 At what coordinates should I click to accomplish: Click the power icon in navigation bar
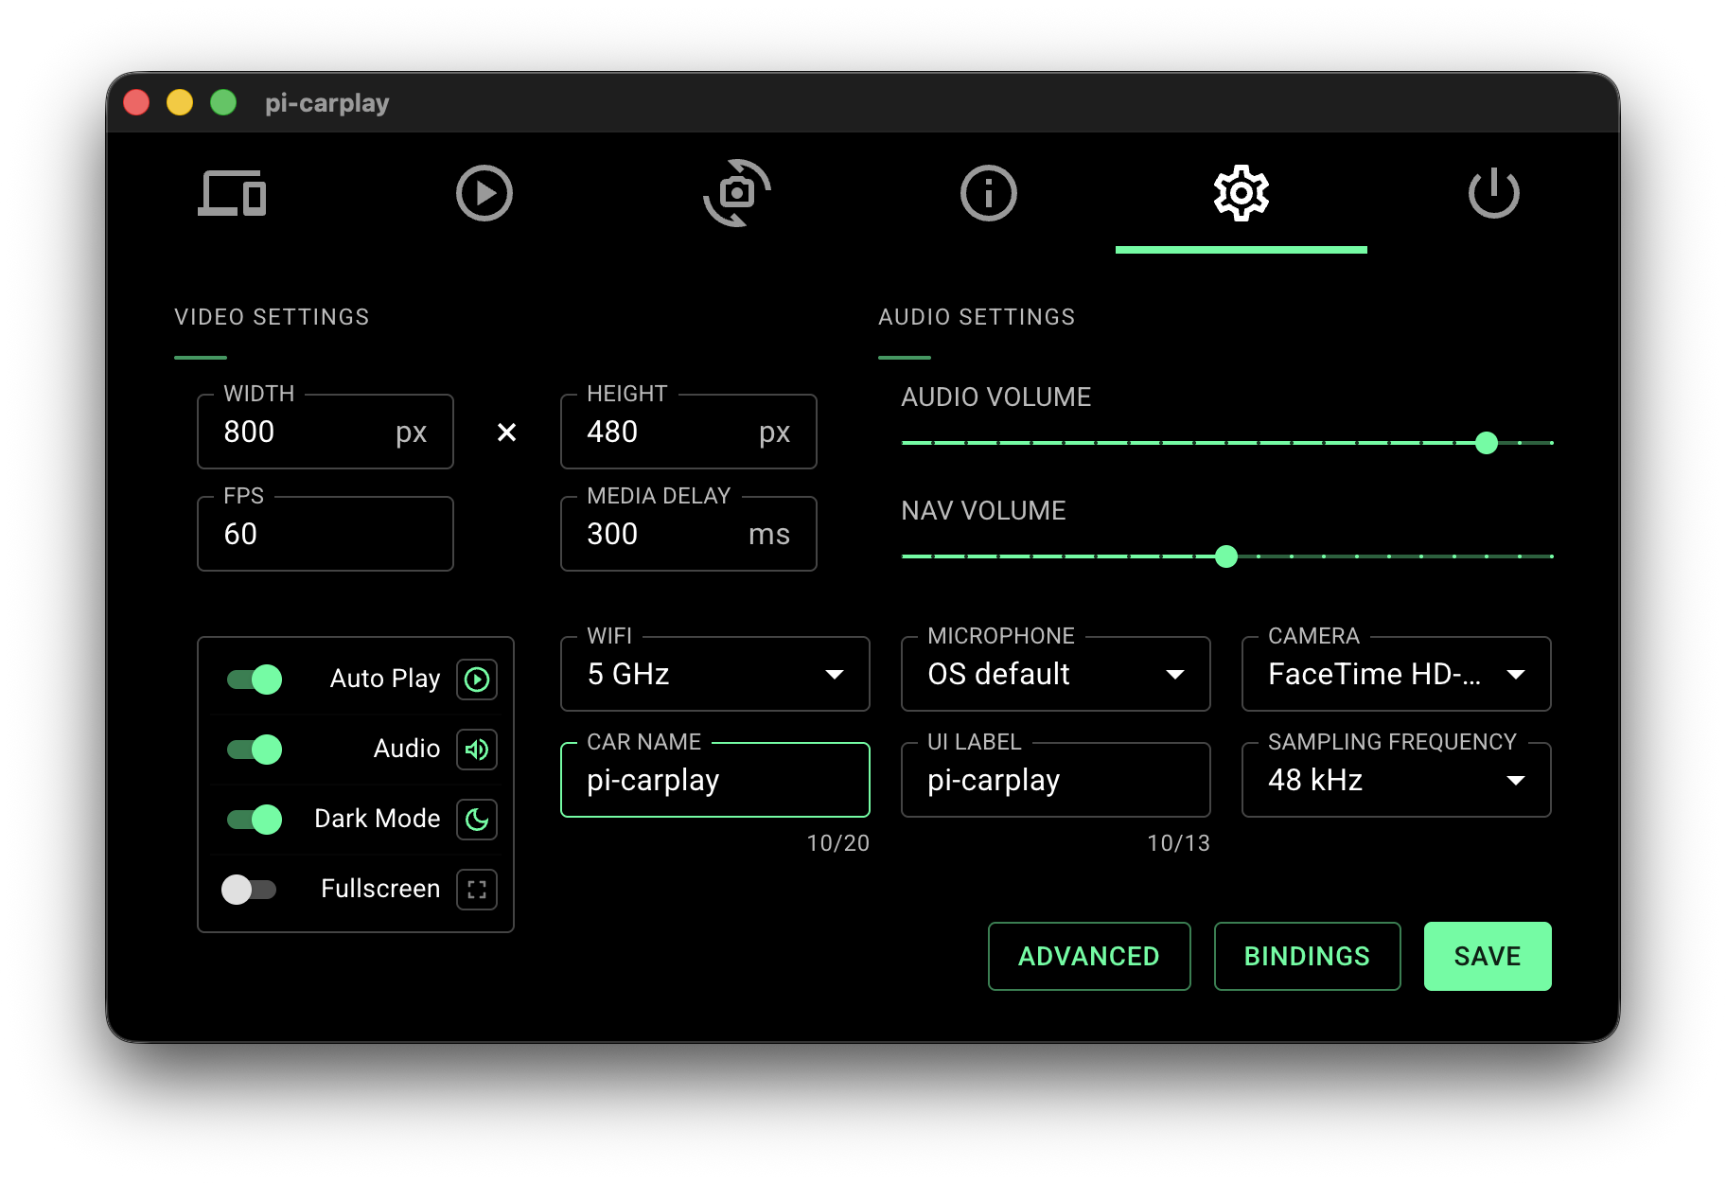(x=1493, y=194)
